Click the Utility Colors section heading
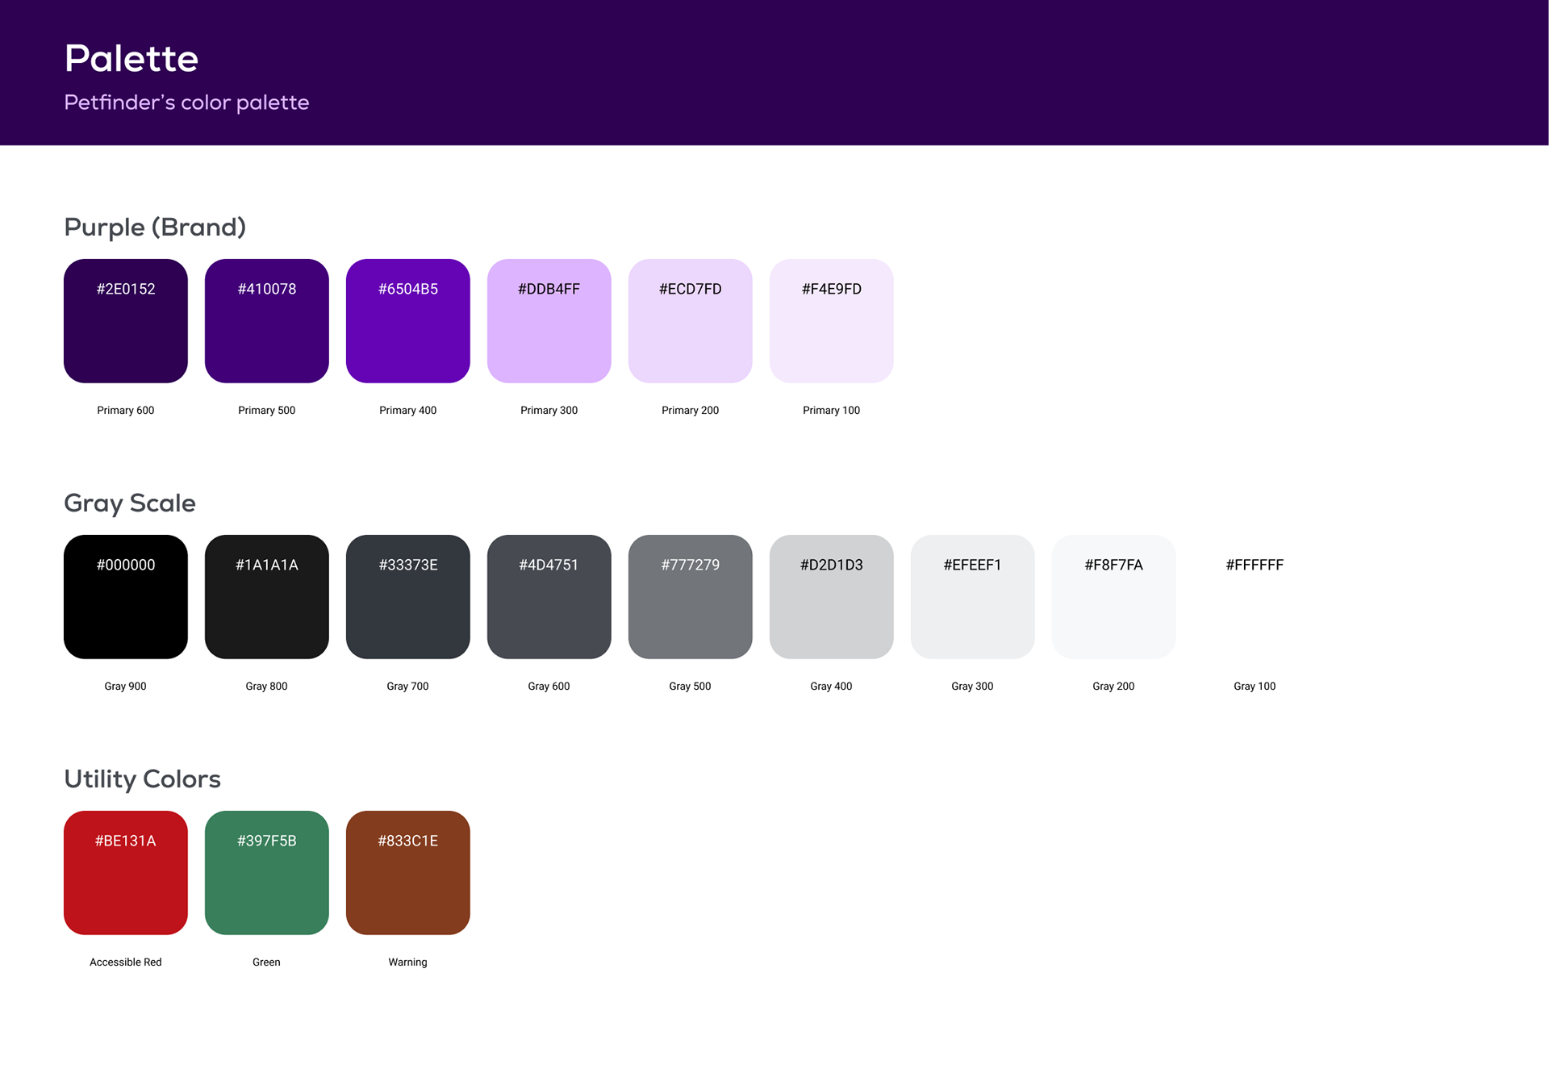Screen dimensions: 1549x1069 tap(142, 779)
